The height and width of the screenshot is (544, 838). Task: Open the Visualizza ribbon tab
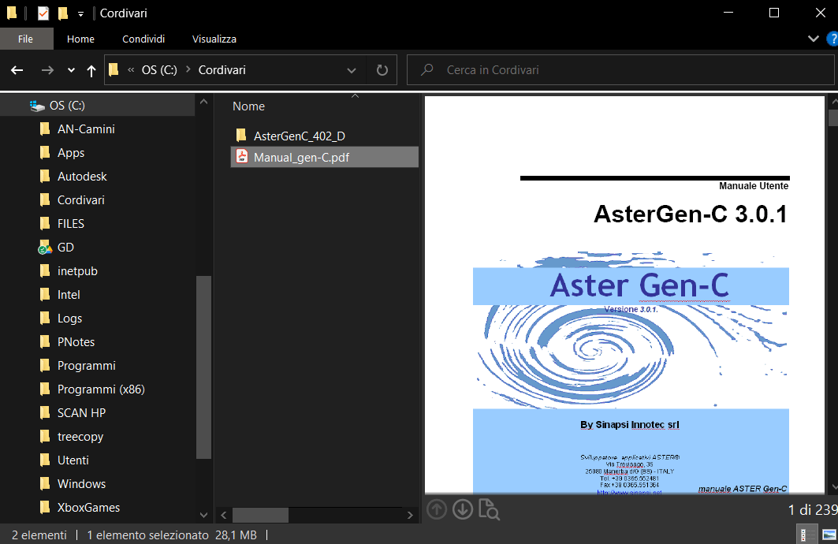(x=214, y=39)
